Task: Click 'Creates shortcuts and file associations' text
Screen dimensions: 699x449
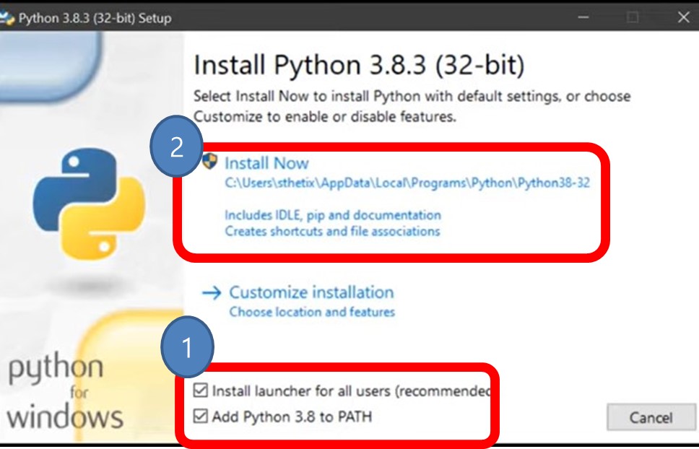Action: pyautogui.click(x=332, y=231)
